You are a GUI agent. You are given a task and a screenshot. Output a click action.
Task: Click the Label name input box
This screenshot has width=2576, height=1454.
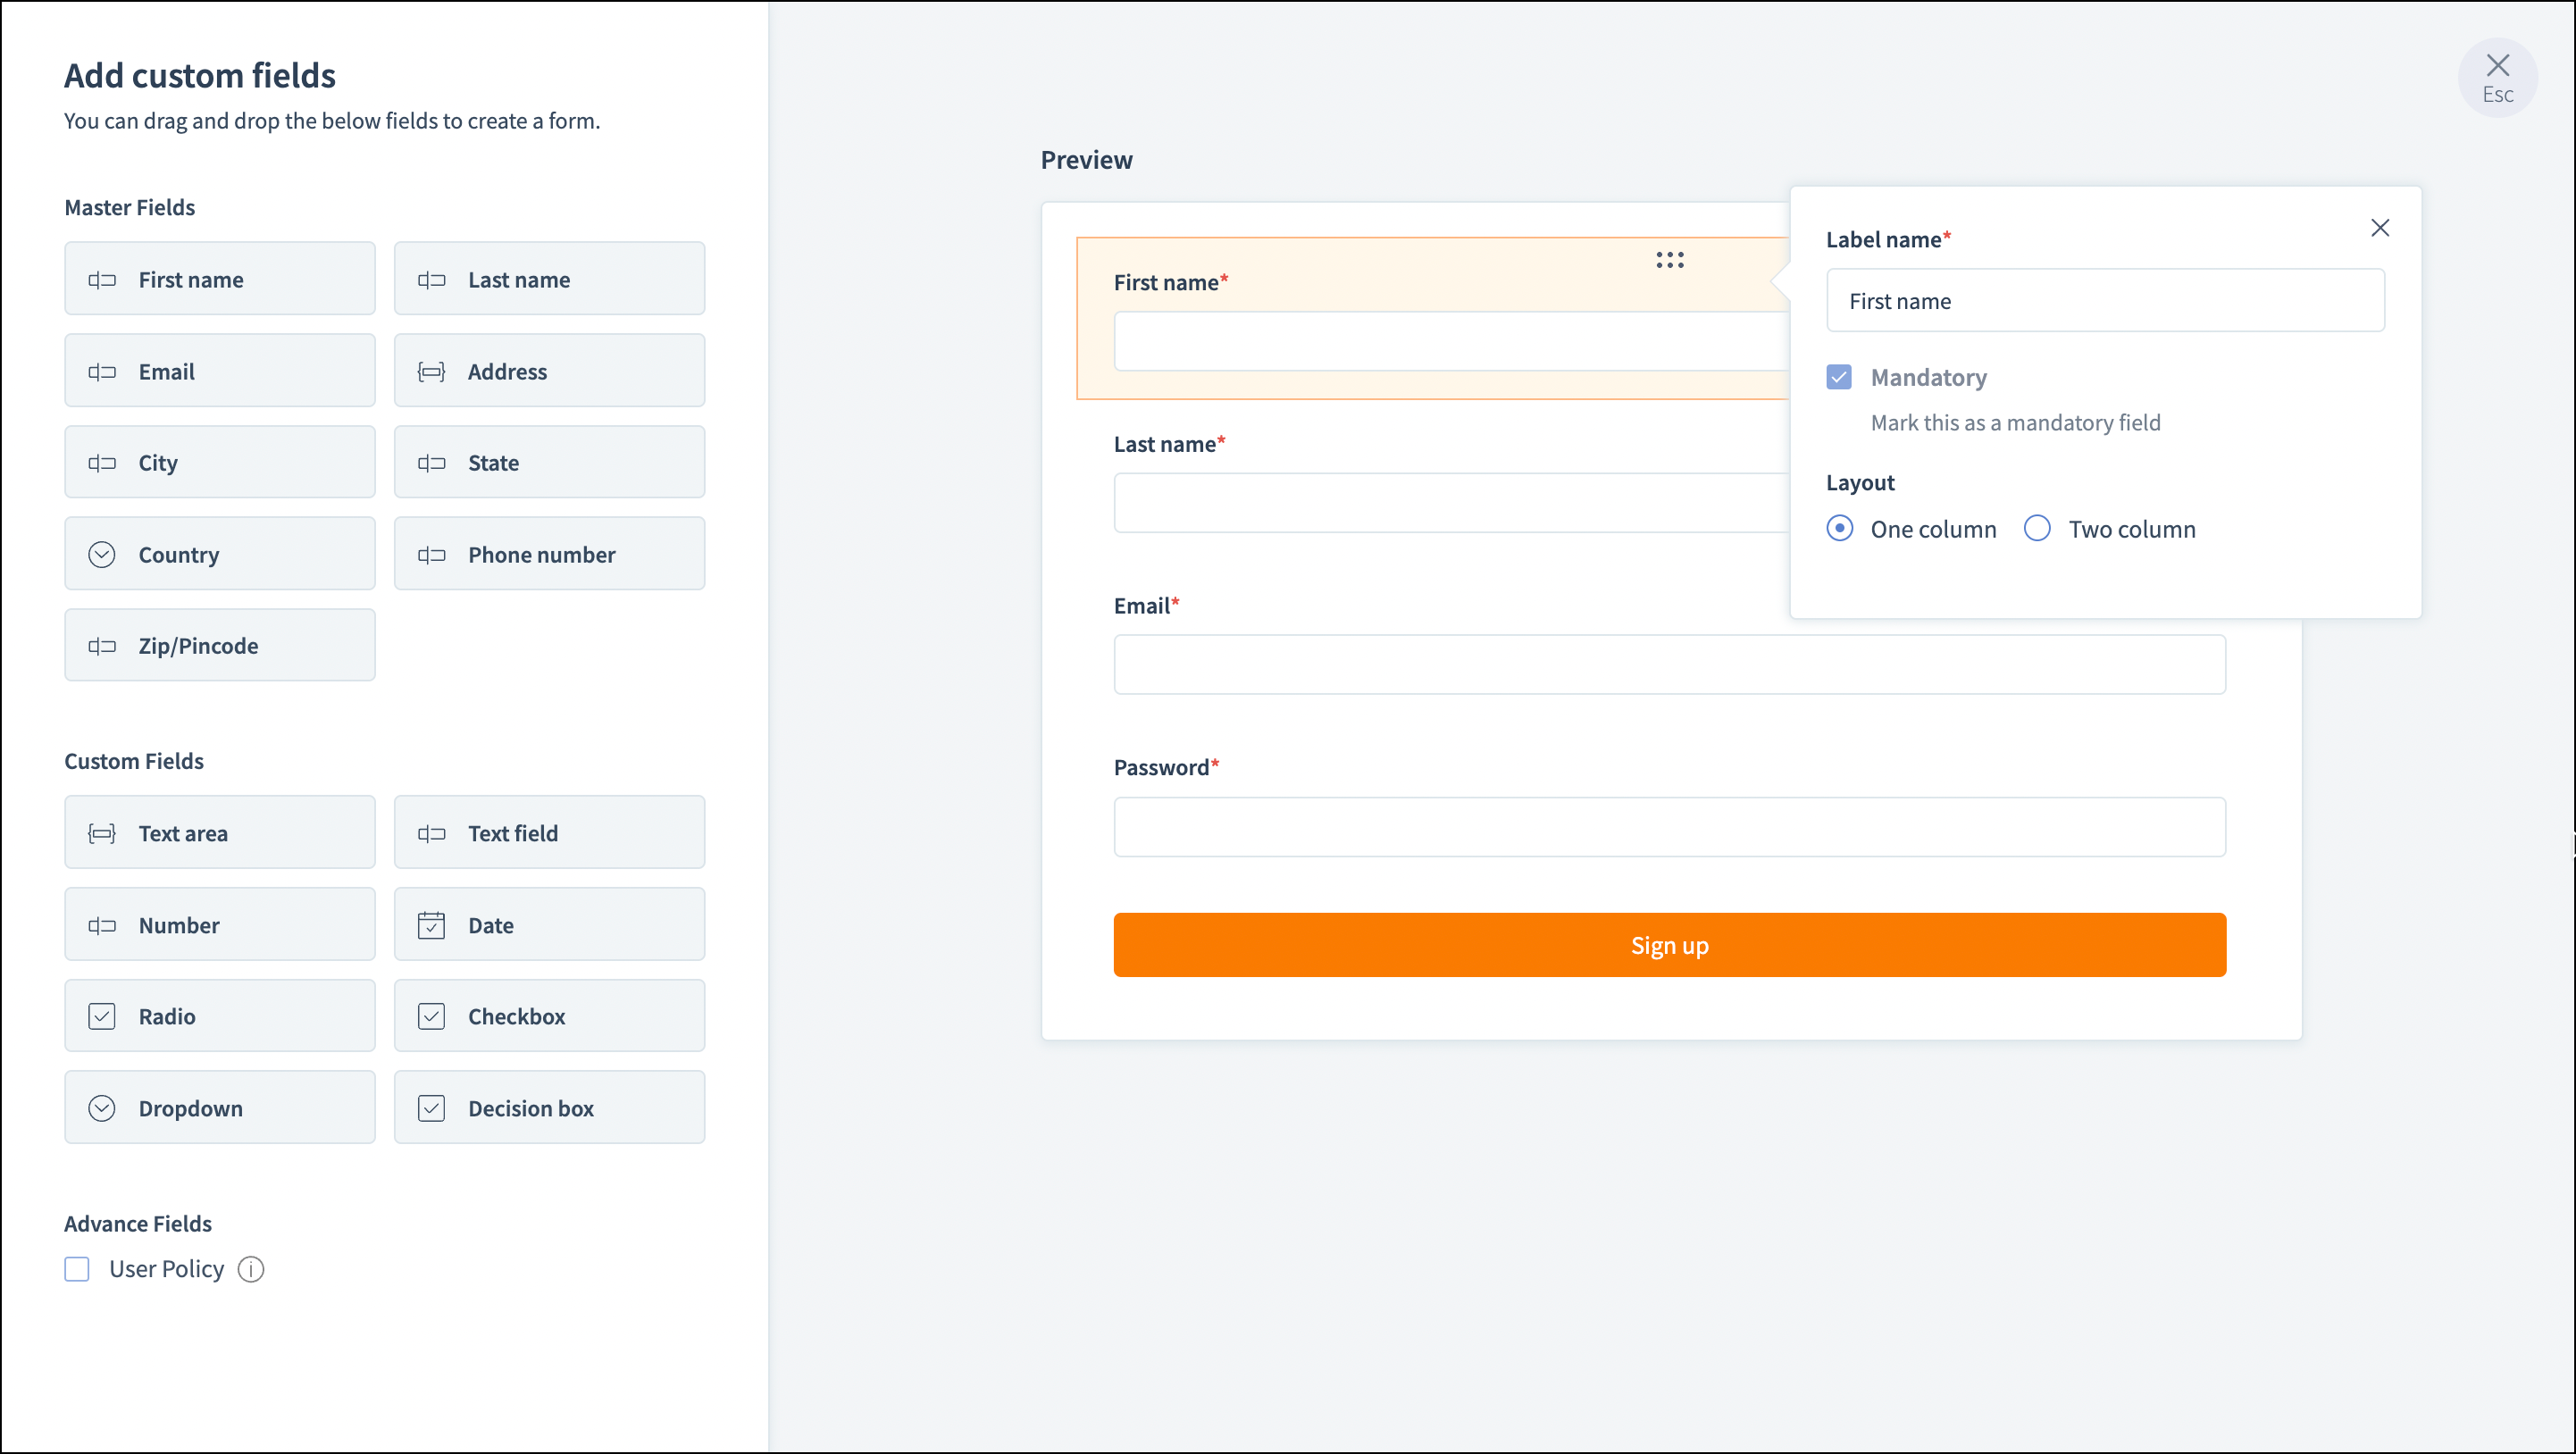pyautogui.click(x=2104, y=301)
